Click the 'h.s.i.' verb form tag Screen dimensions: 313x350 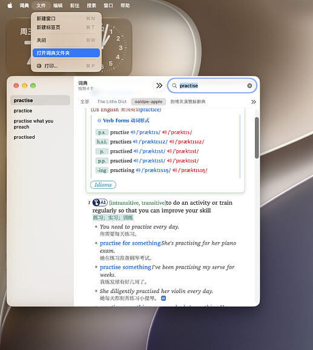102,142
